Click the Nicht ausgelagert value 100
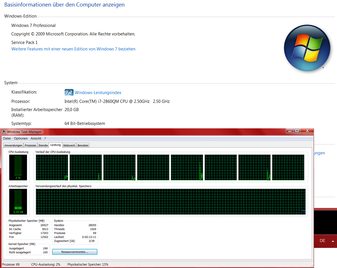The image size is (337, 268). click(x=45, y=252)
